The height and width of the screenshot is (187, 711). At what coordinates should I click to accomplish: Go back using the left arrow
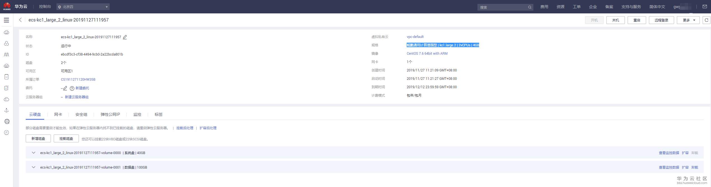[20, 20]
